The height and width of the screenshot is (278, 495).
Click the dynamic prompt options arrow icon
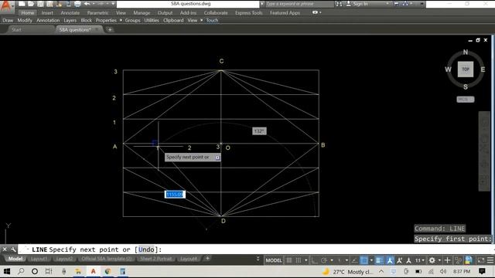pos(217,158)
